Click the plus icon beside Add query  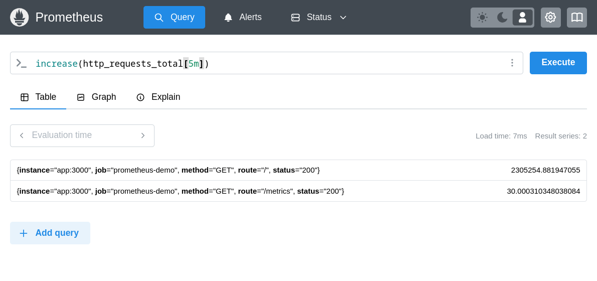pos(24,233)
